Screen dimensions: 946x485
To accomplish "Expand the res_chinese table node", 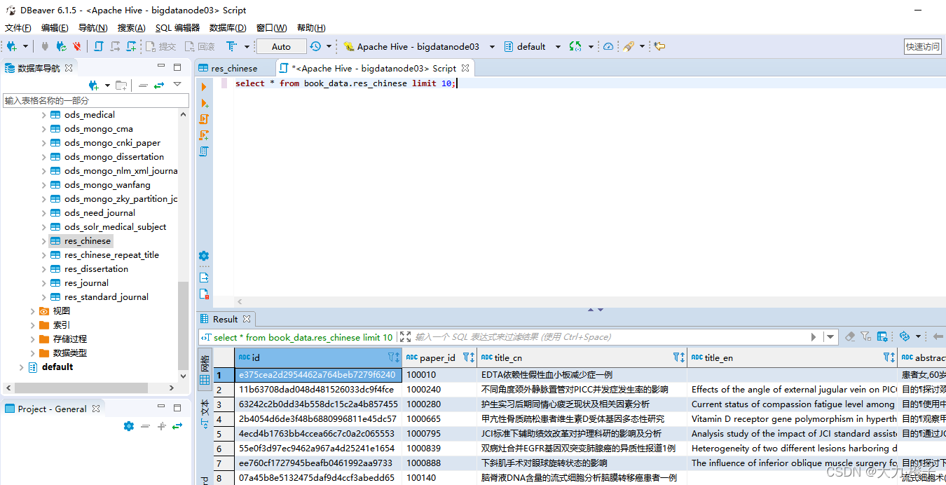I will tap(43, 241).
